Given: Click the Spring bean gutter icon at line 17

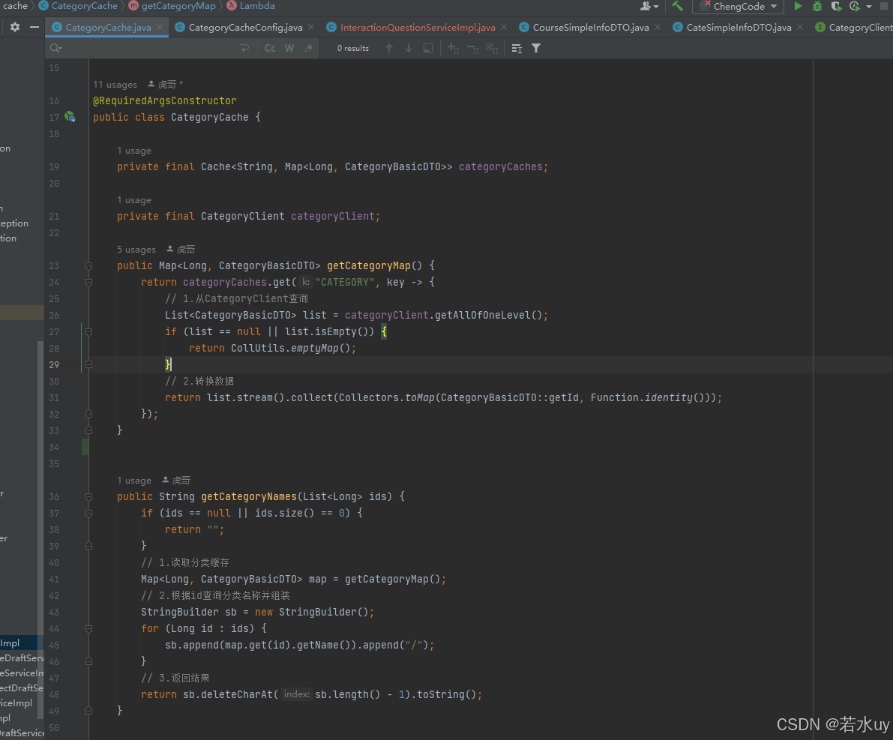Looking at the screenshot, I should (x=70, y=117).
